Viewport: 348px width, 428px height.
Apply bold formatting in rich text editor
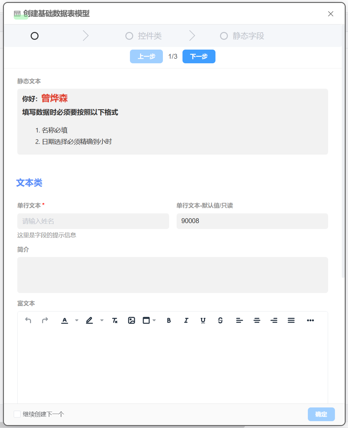click(x=169, y=320)
